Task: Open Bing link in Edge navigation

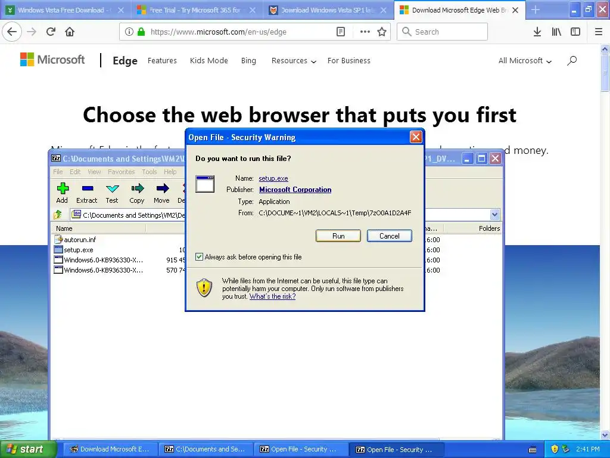Action: point(248,60)
